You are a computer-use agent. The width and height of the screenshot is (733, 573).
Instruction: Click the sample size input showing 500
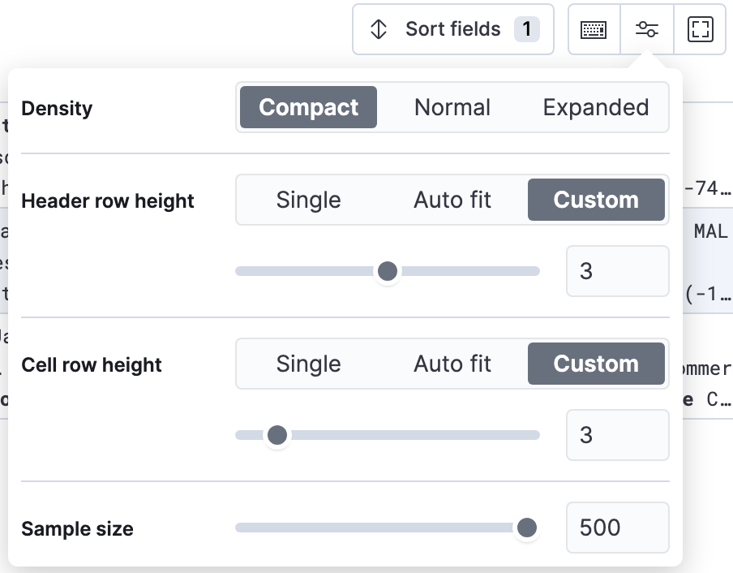pos(617,528)
